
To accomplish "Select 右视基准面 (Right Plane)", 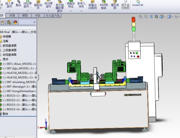I will click(x=9, y=55).
